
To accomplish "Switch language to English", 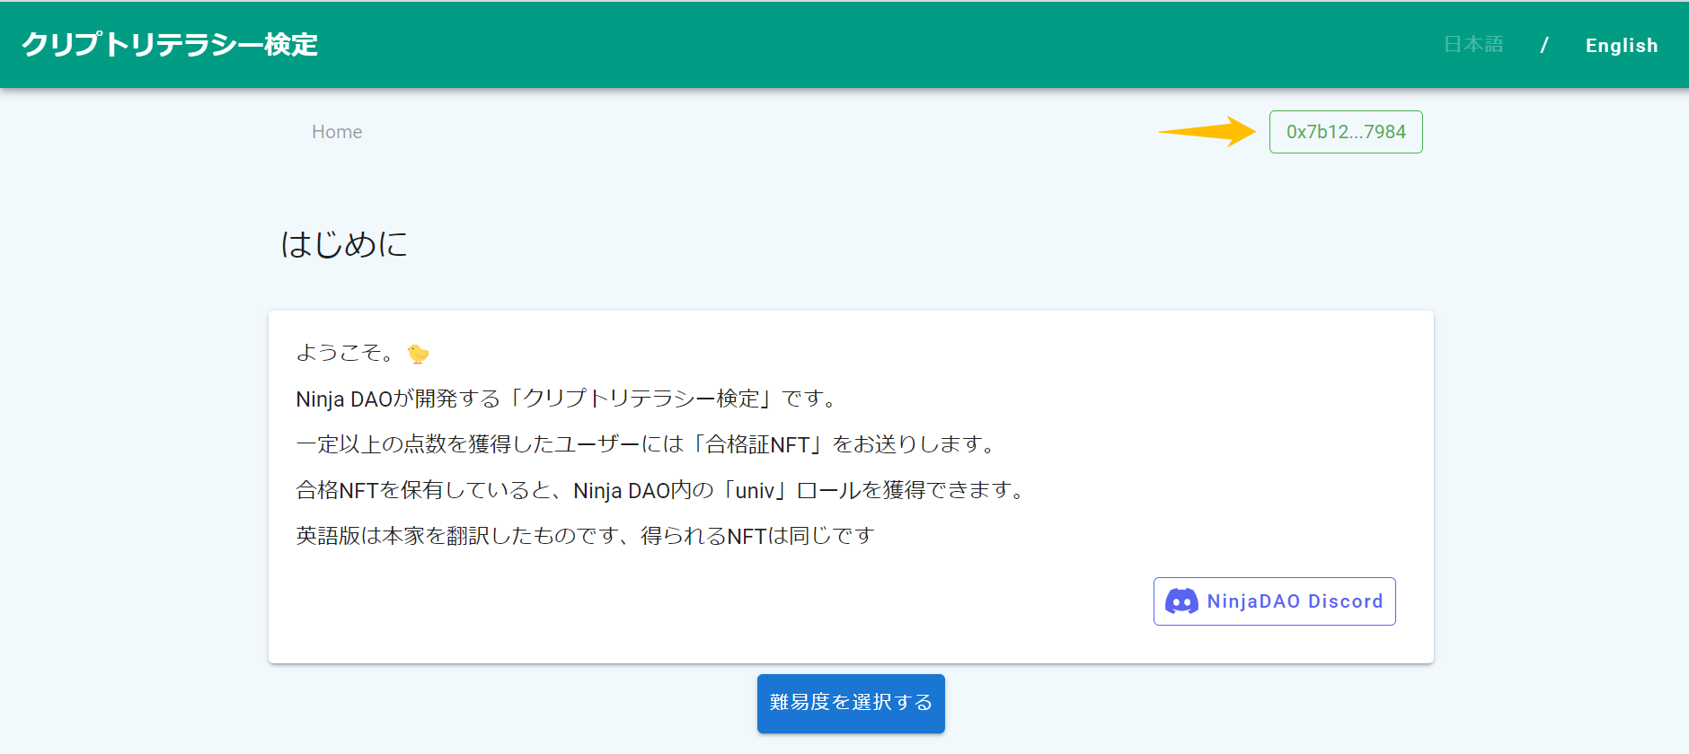I will [x=1622, y=45].
